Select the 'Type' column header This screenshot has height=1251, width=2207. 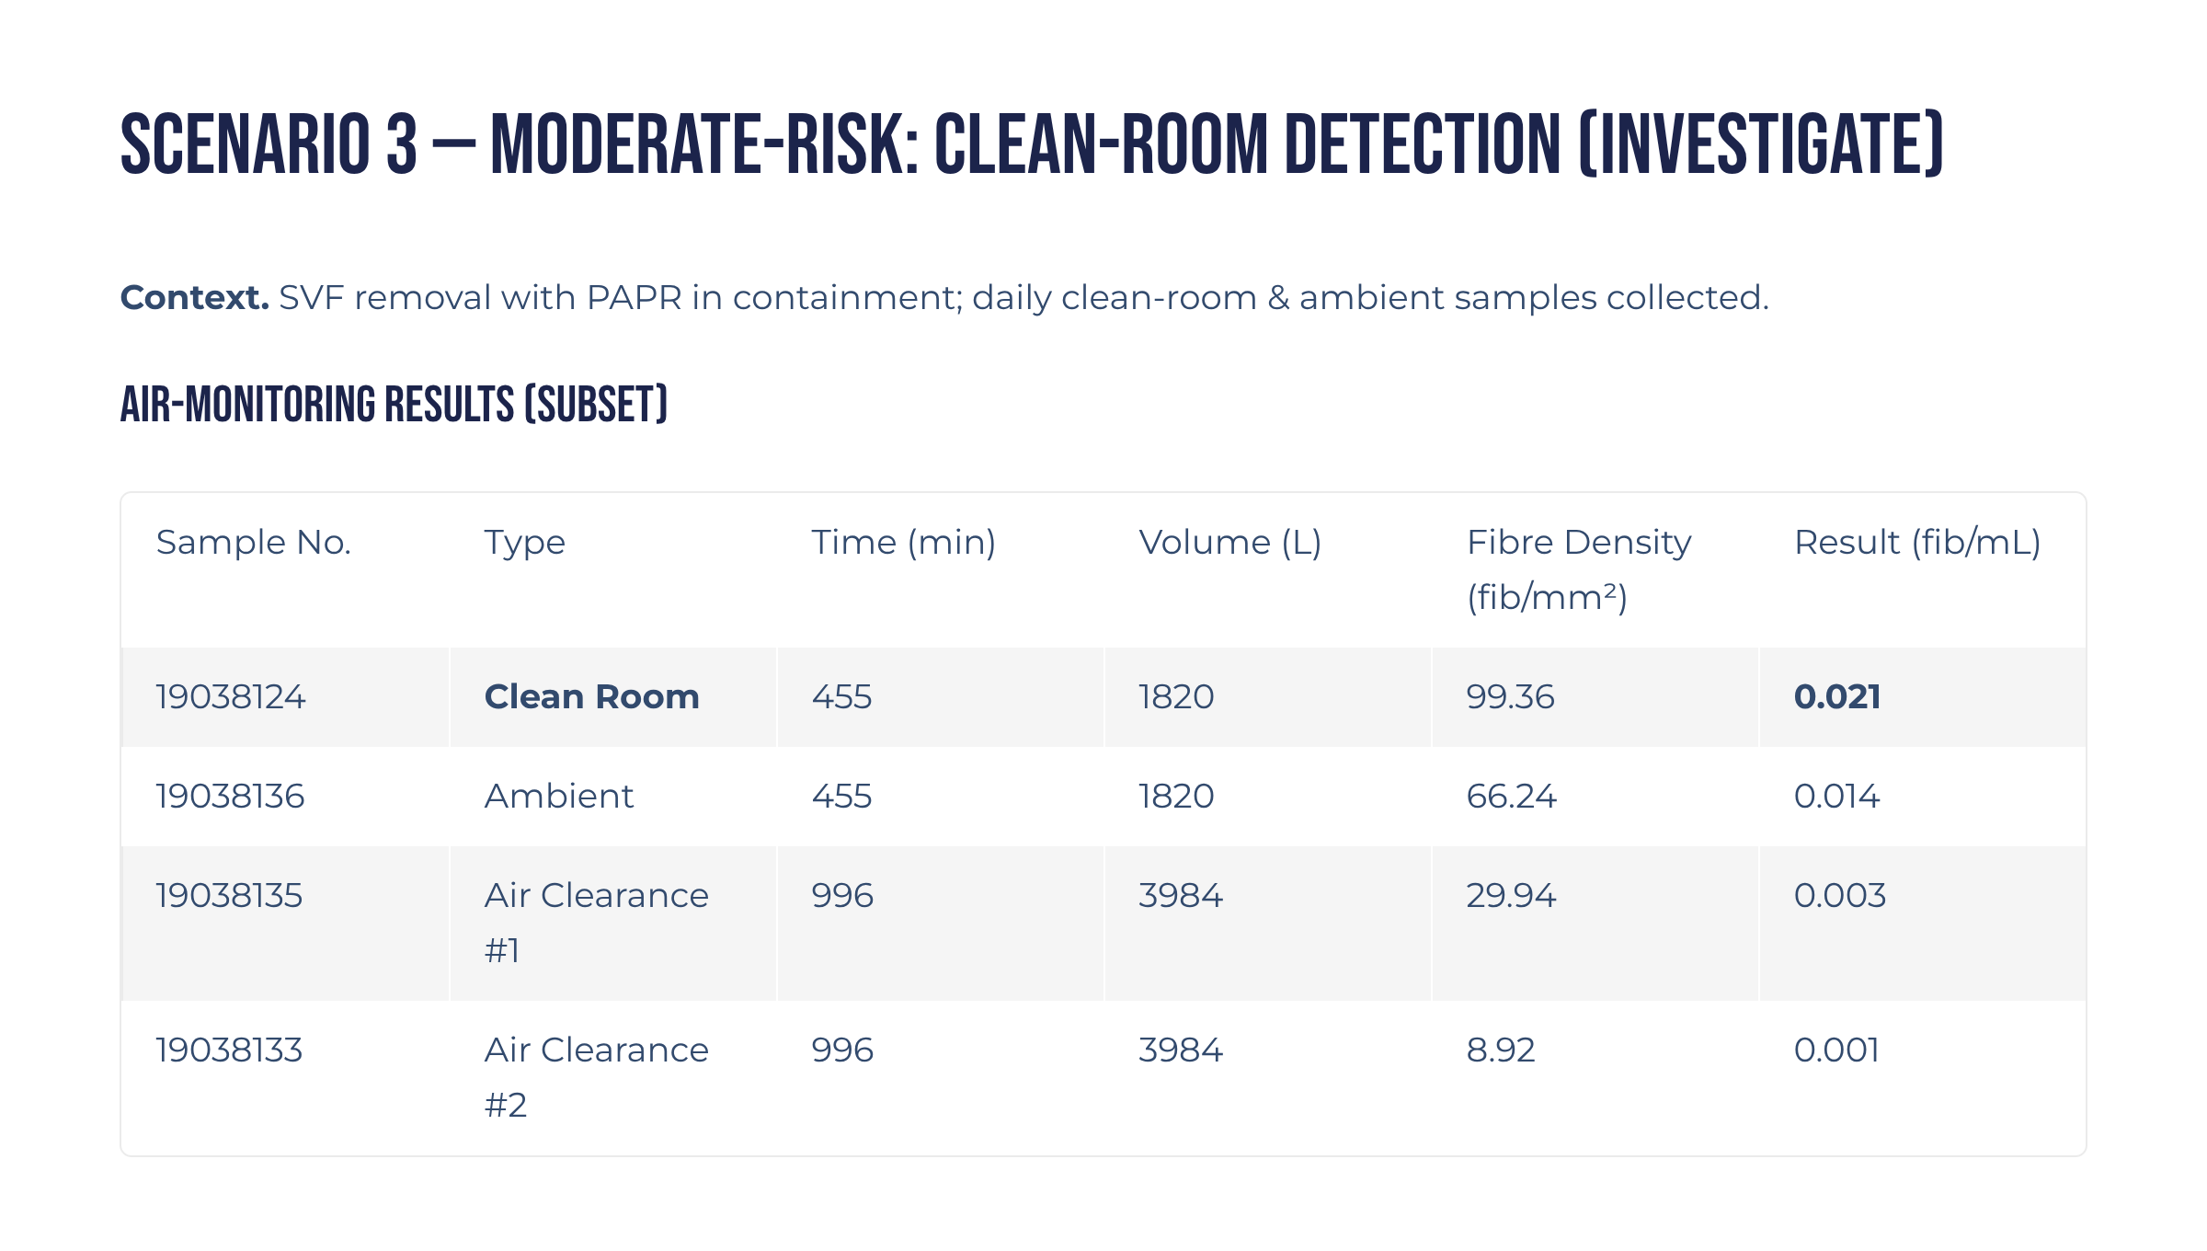coord(524,543)
